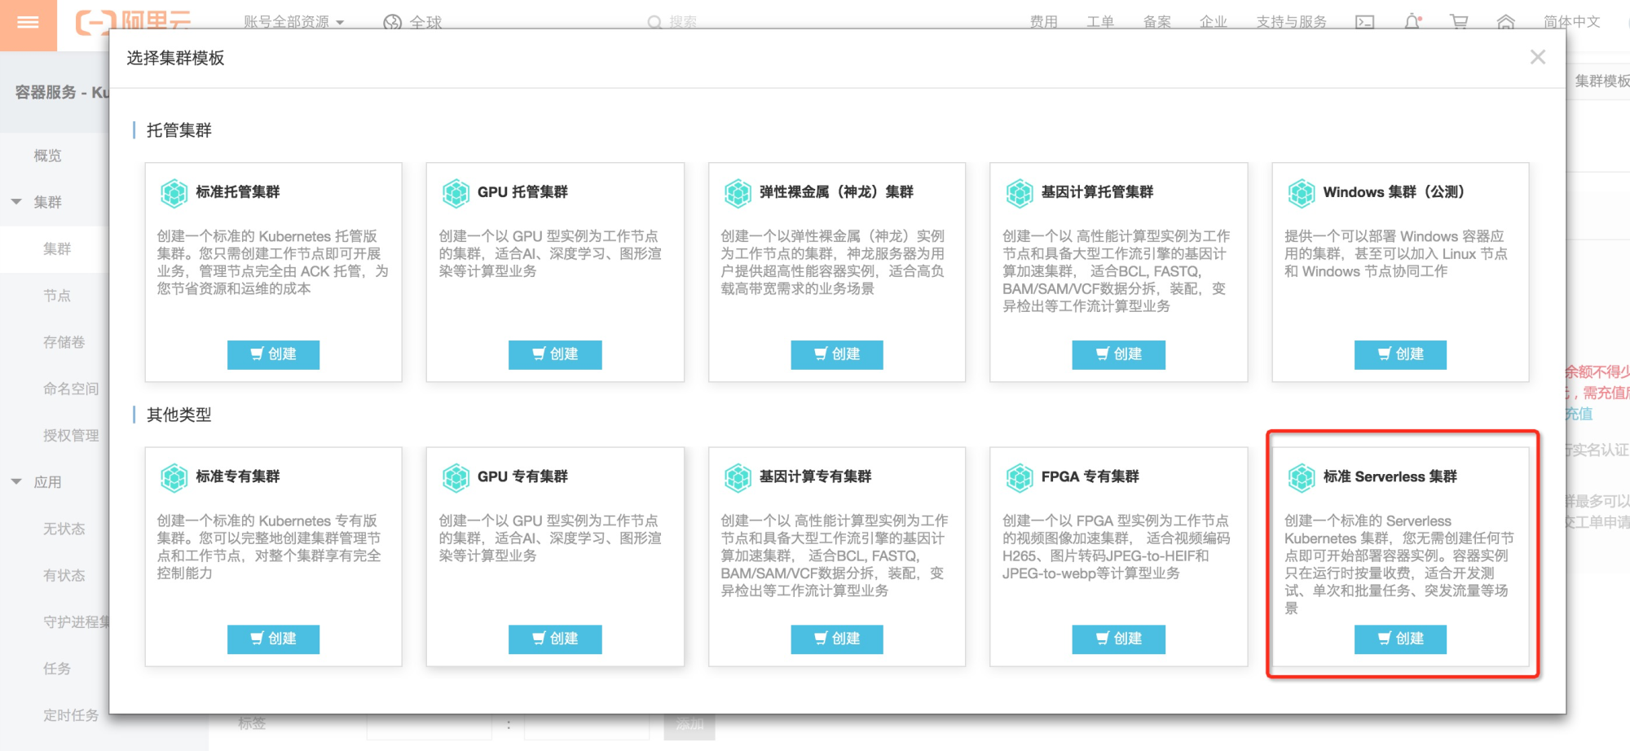Collapse the 集群 sidebar group

16,201
